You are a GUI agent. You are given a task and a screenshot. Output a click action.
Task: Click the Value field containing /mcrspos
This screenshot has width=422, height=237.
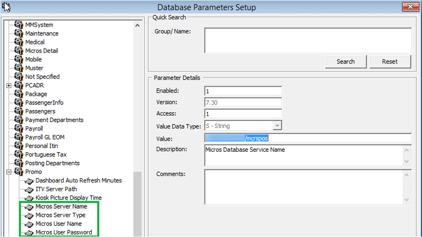(308, 138)
